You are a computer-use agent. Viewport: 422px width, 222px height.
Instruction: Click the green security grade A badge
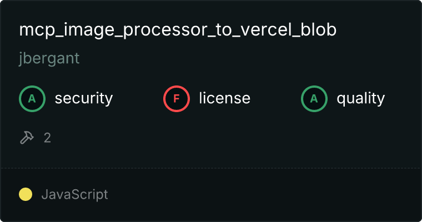(32, 99)
